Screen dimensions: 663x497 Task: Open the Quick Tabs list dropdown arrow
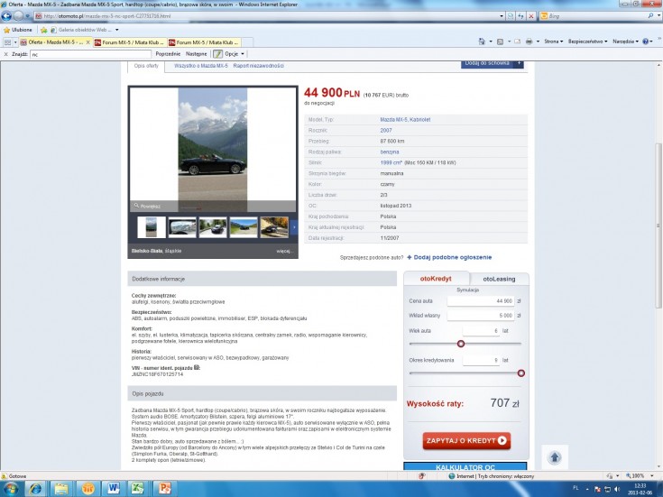[x=15, y=42]
